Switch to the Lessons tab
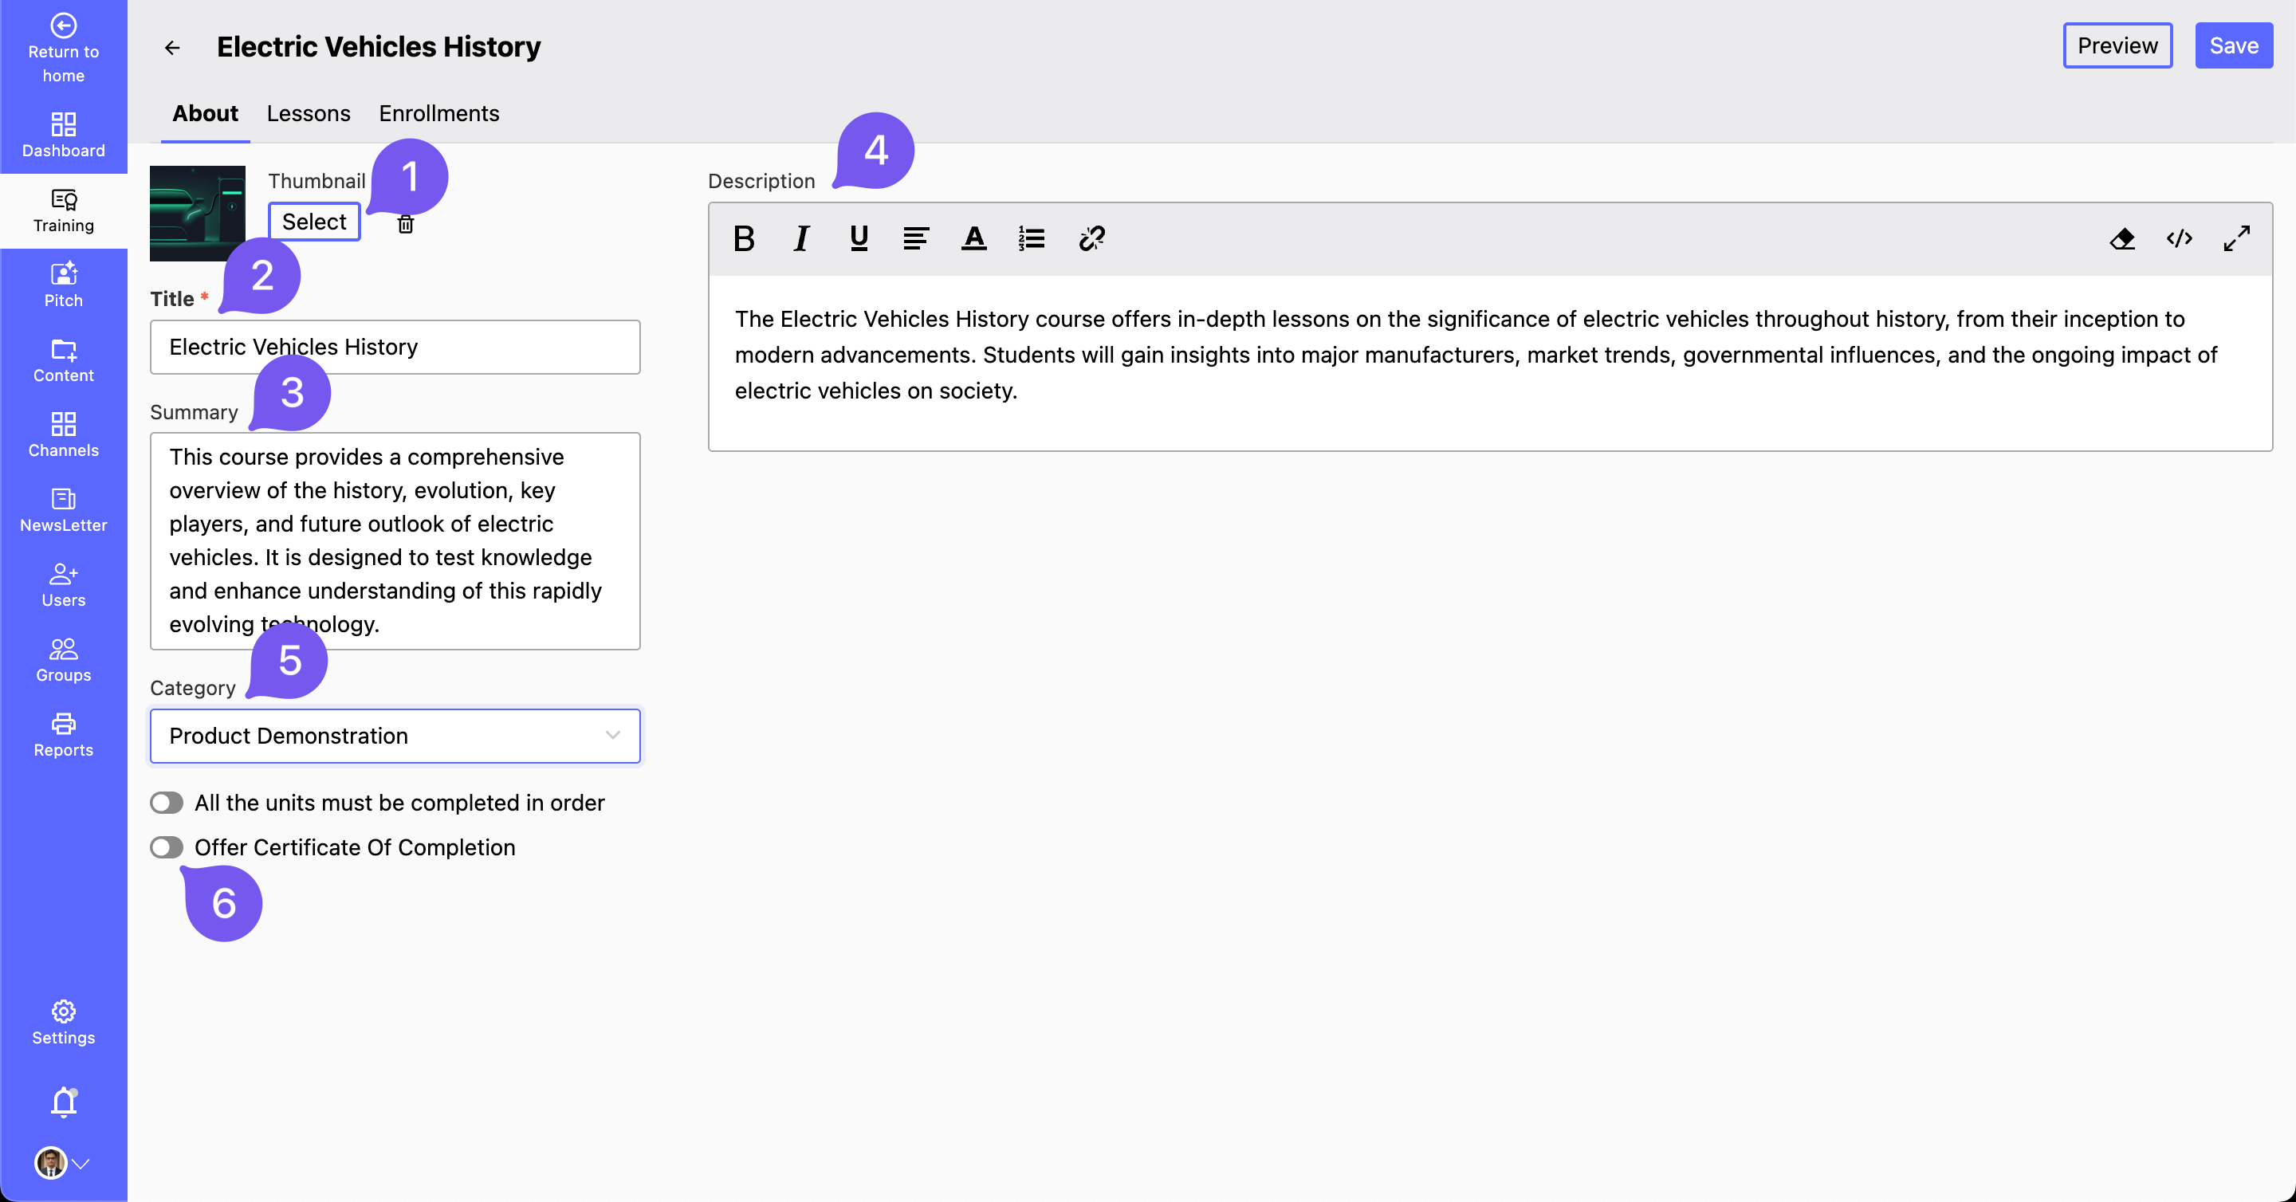Screen dimensions: 2296x1202 (x=309, y=114)
